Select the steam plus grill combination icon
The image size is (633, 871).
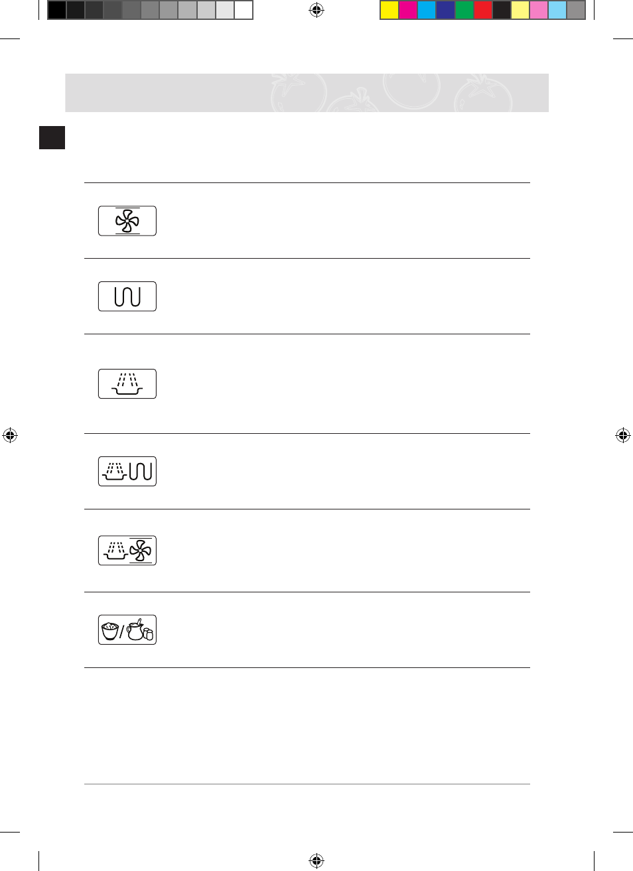[x=127, y=472]
